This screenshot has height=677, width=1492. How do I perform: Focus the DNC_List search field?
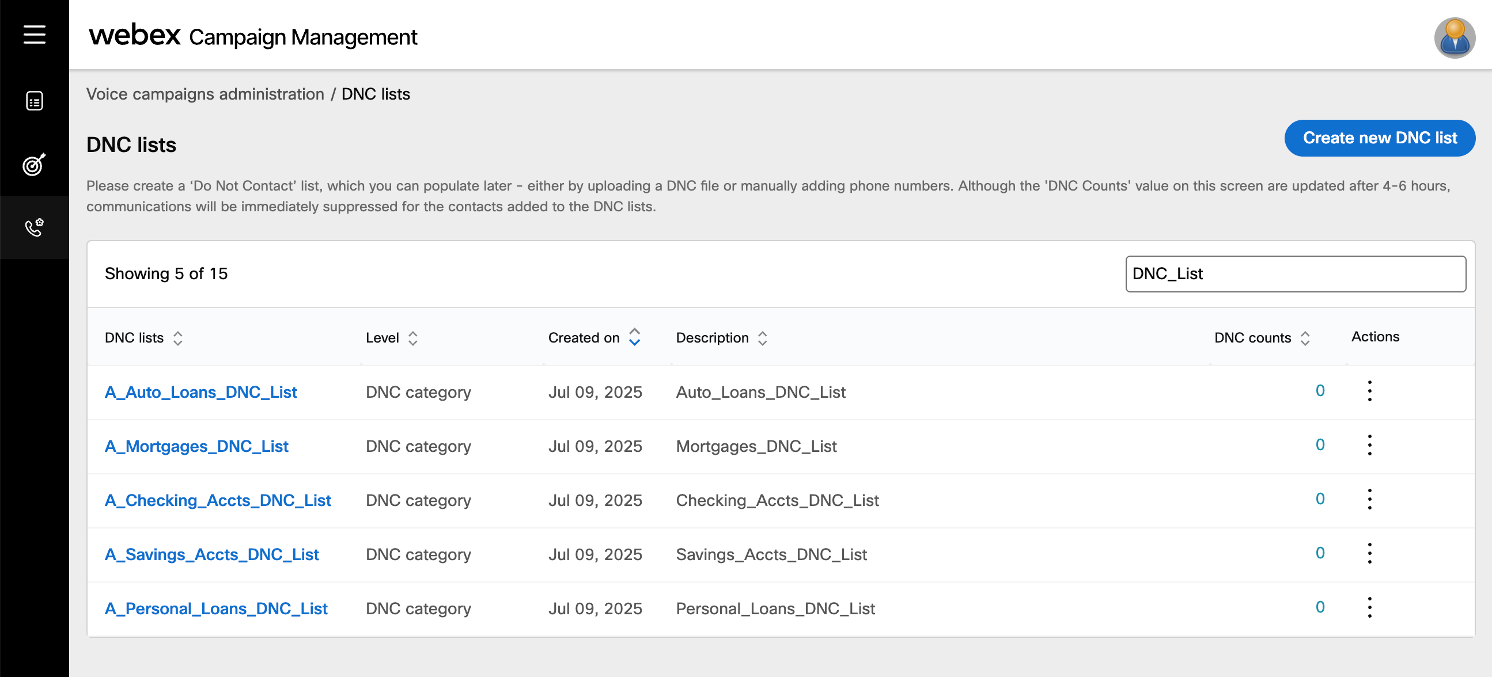pos(1295,273)
